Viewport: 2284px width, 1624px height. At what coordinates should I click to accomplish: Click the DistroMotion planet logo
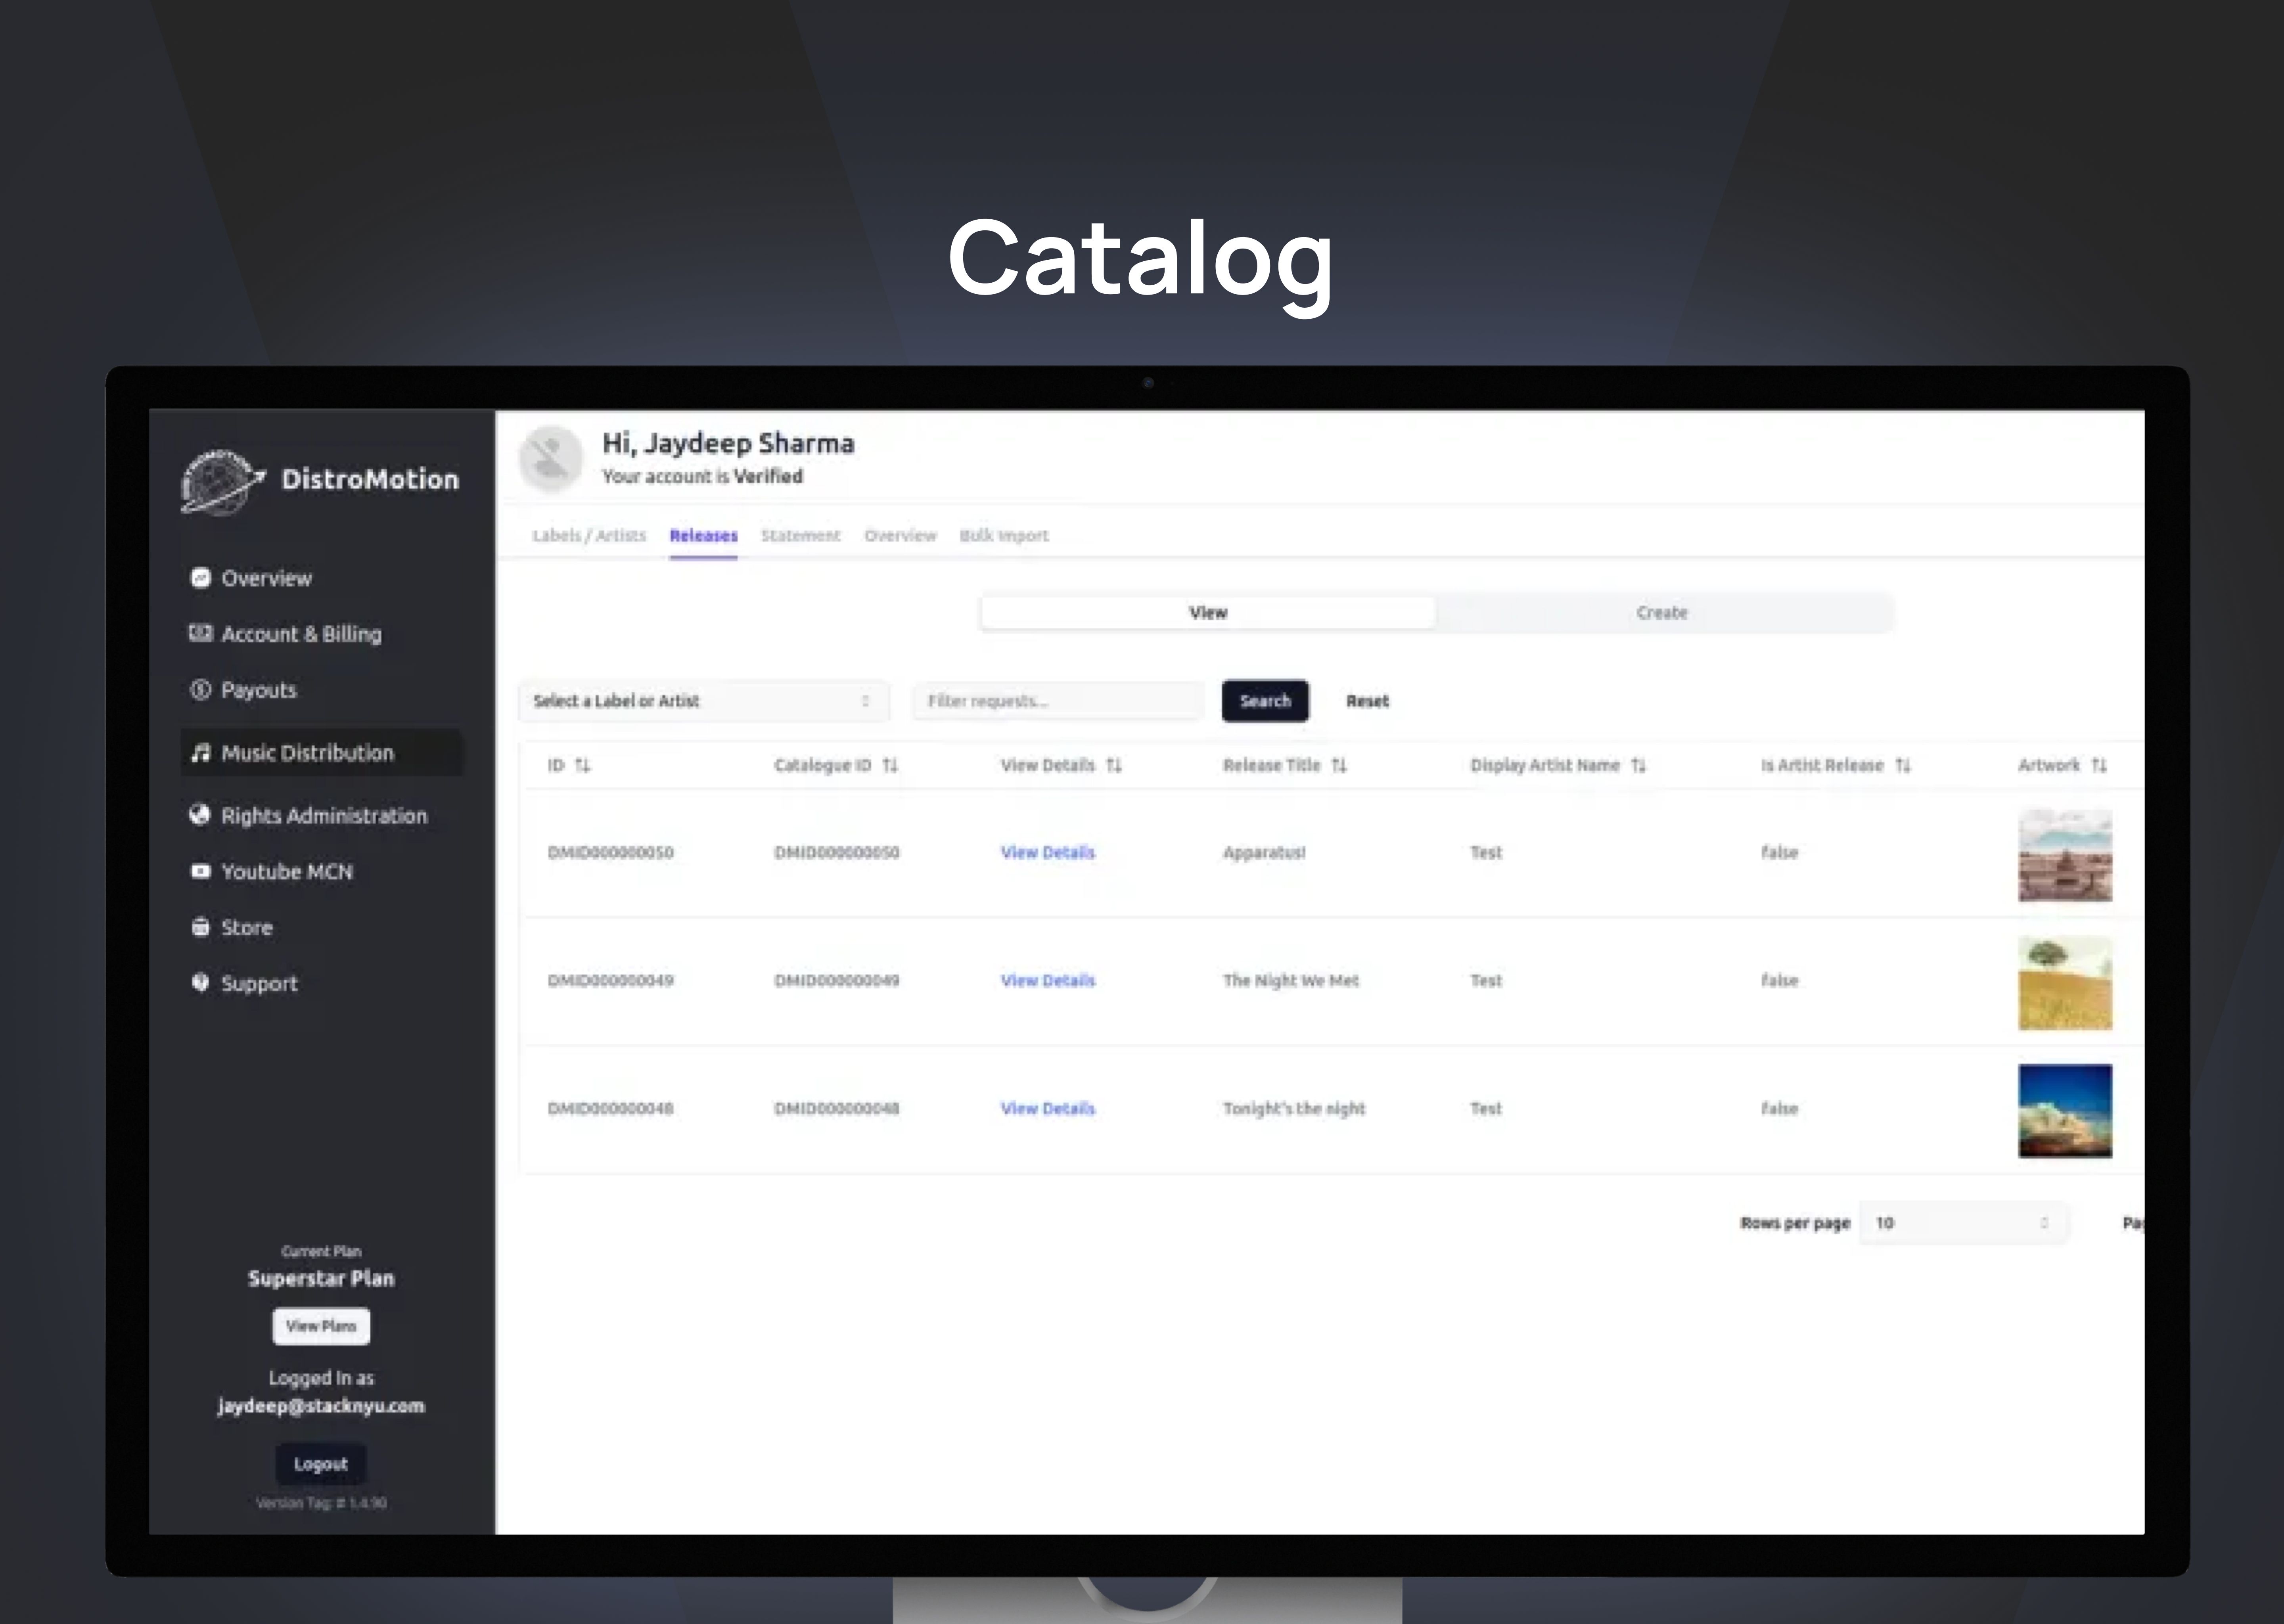(x=223, y=482)
